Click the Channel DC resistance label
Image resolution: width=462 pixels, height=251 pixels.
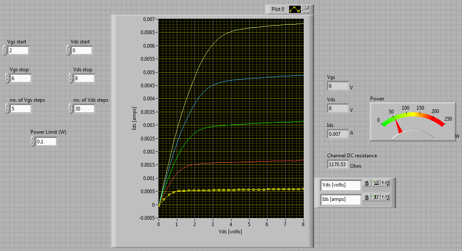[x=352, y=156]
